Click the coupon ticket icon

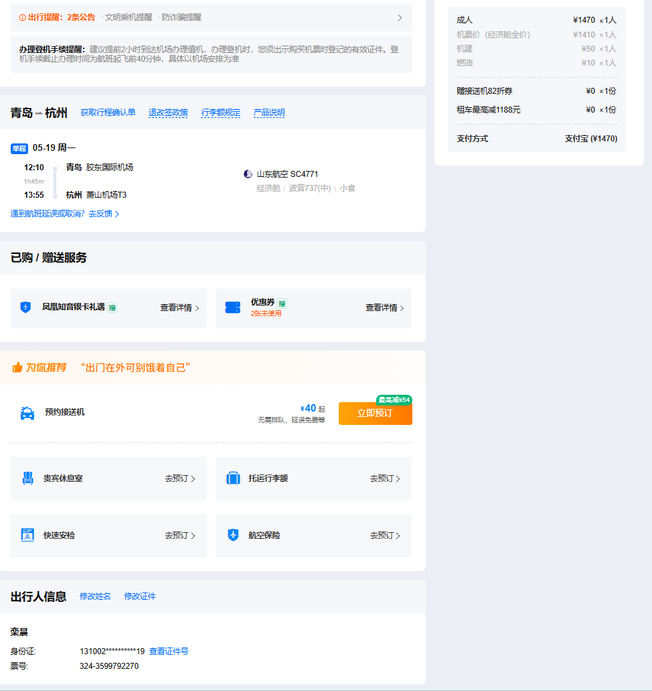click(232, 308)
